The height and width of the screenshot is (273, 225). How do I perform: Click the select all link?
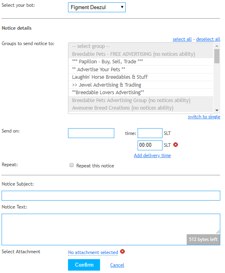tap(182, 39)
